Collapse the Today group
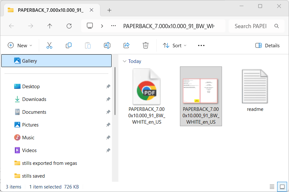This screenshot has height=192, width=289. click(x=124, y=61)
